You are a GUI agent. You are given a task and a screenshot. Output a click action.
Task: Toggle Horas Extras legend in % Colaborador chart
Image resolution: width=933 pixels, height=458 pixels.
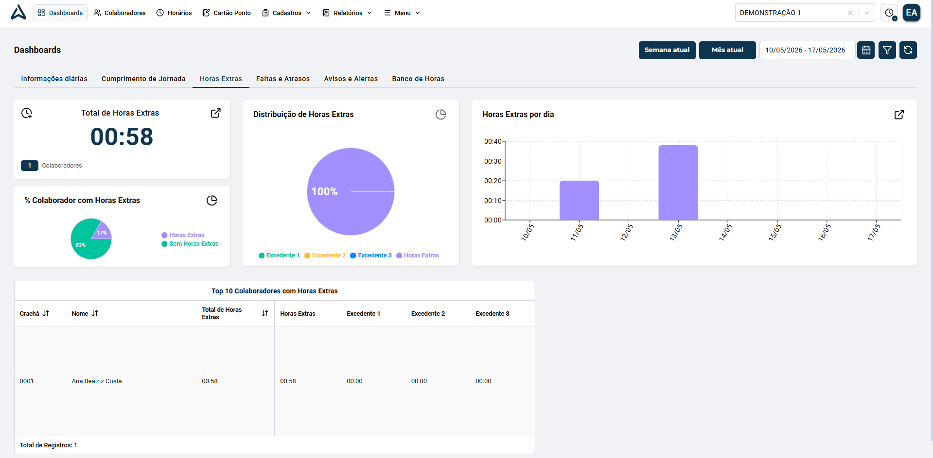pos(183,235)
